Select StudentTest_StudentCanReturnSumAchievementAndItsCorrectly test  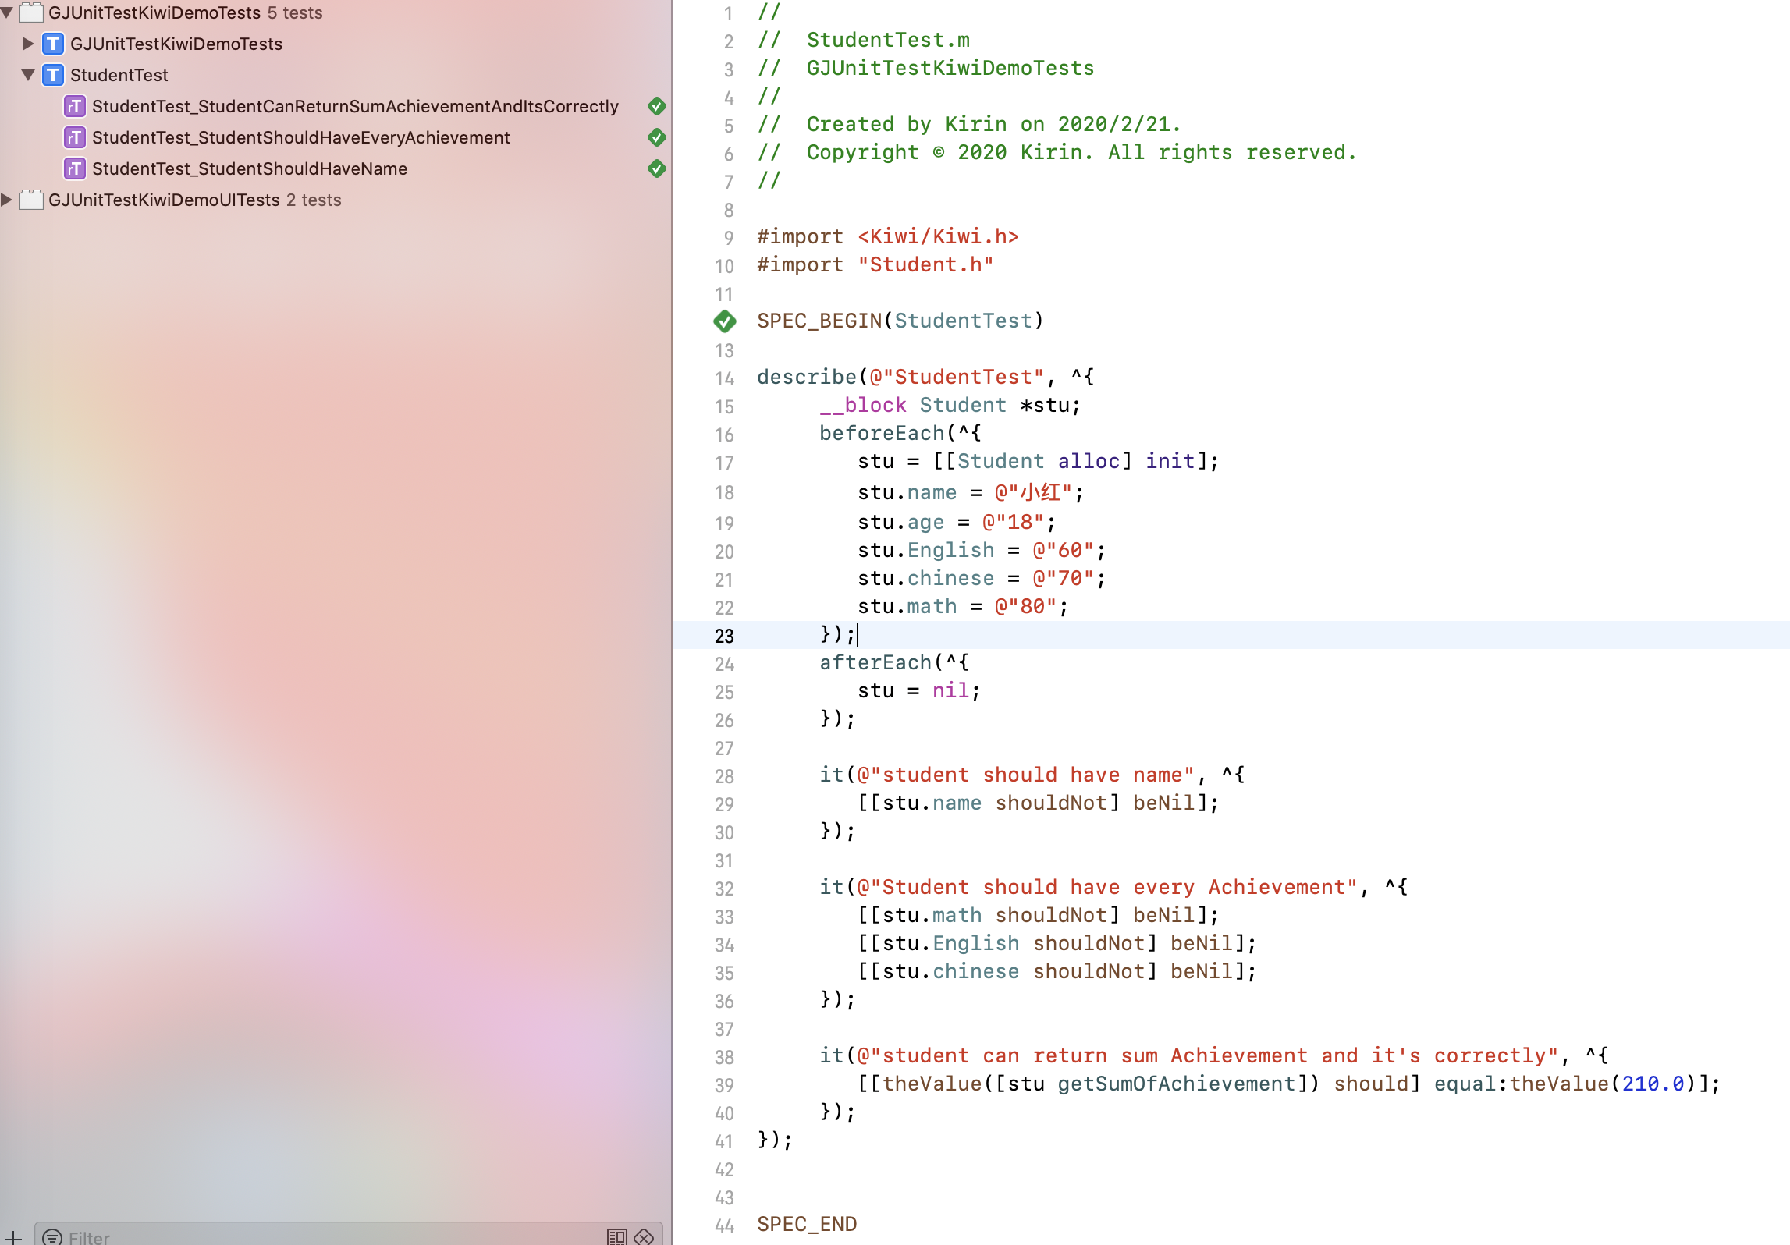[355, 106]
